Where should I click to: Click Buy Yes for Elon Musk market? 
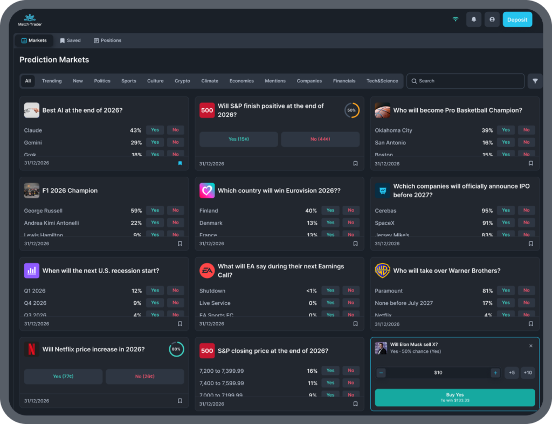coord(454,397)
